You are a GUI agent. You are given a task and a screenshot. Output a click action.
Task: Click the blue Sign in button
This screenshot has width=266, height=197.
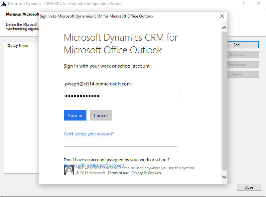75,116
